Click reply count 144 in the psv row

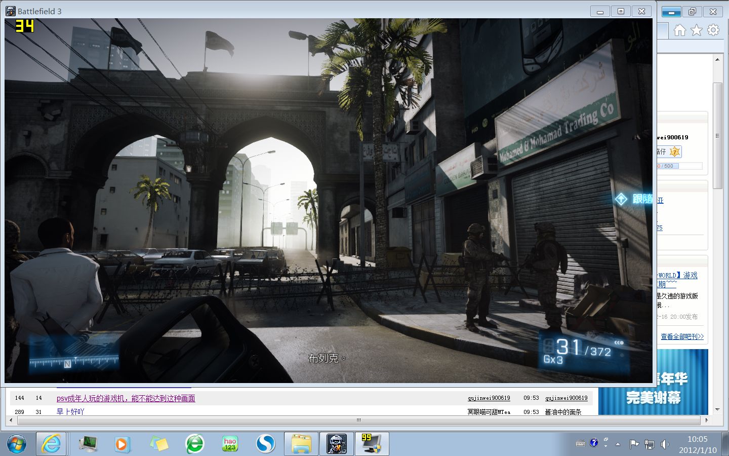(20, 398)
